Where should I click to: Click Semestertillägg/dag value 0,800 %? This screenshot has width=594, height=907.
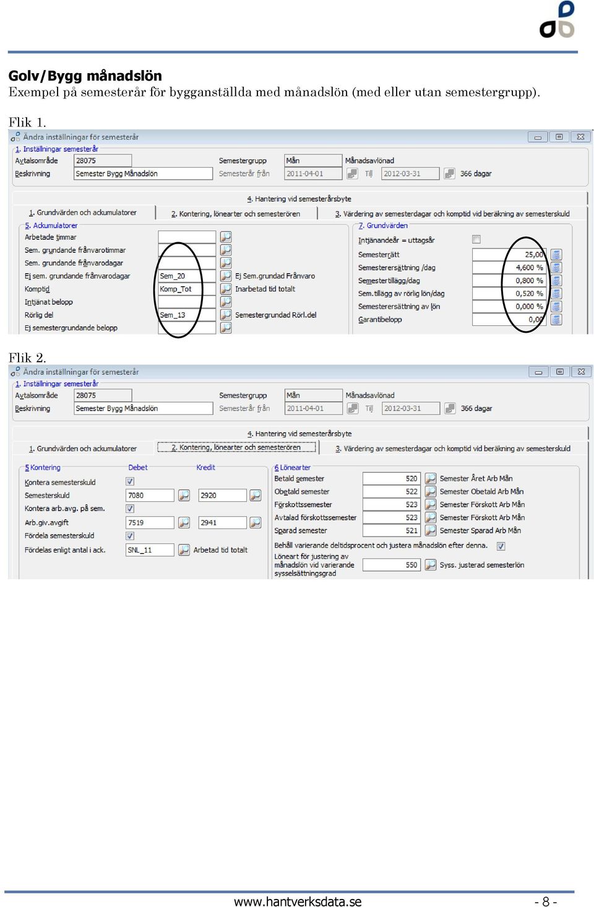510,281
